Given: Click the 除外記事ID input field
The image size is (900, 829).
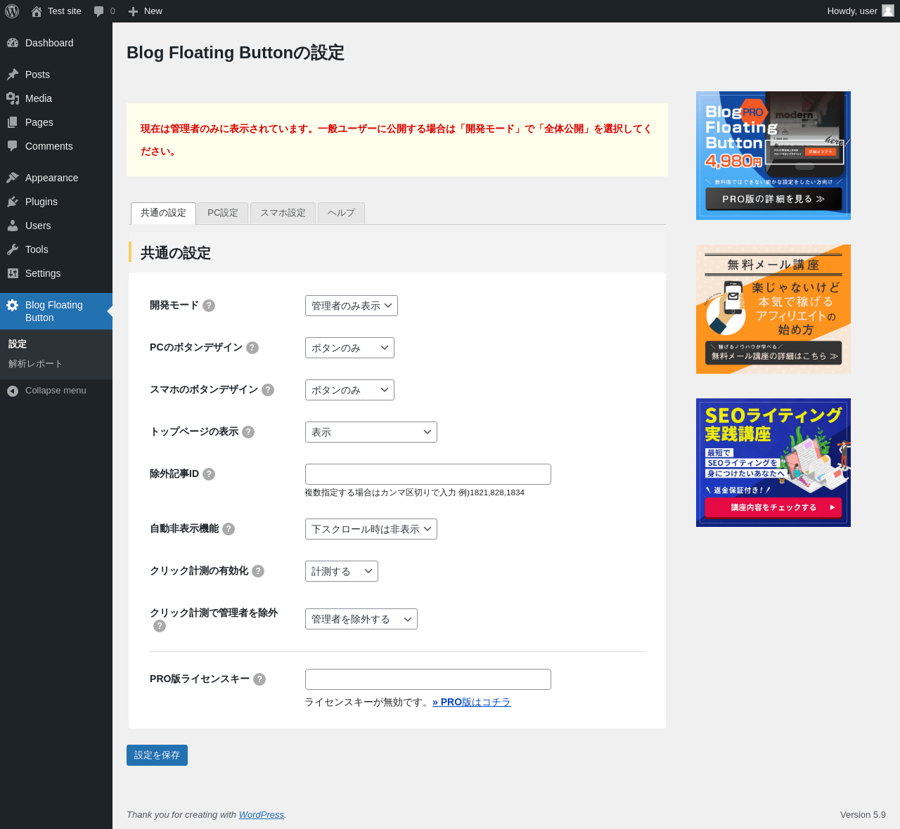Looking at the screenshot, I should [x=428, y=474].
